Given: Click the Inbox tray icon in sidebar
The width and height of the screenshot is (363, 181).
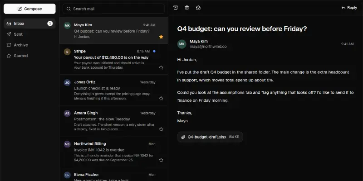Looking at the screenshot, I should (x=9, y=24).
